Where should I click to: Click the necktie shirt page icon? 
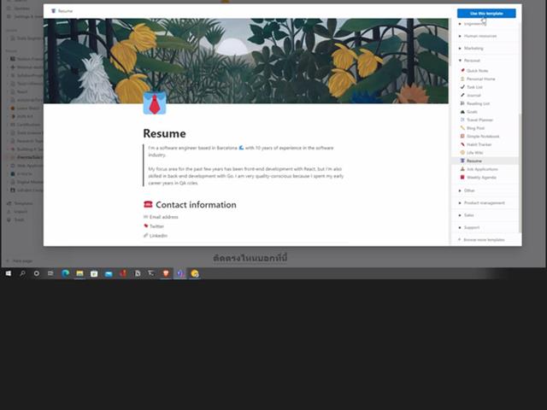tap(155, 103)
